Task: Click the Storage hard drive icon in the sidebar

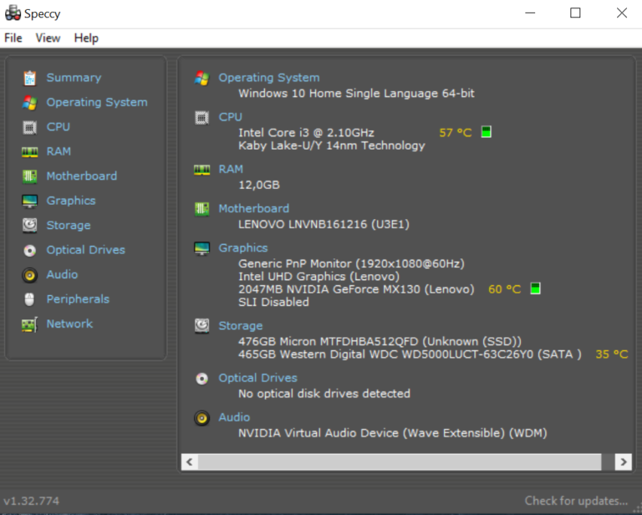Action: 29,226
